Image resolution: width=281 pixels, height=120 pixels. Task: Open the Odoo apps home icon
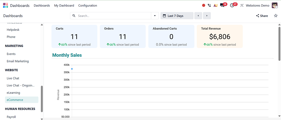click(6, 5)
